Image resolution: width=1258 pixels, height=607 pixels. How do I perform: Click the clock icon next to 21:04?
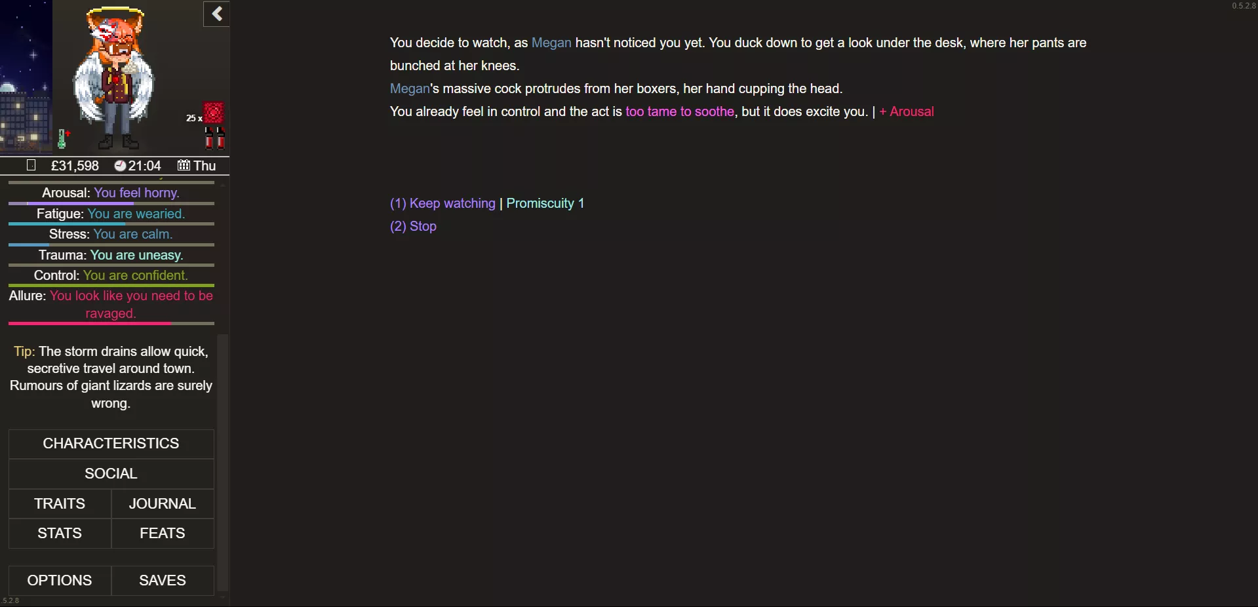click(120, 166)
